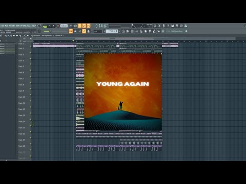The height and width of the screenshot is (184, 246).
Task: Mute Track 3 using its green dot
Action: pyautogui.click(x=30, y=58)
